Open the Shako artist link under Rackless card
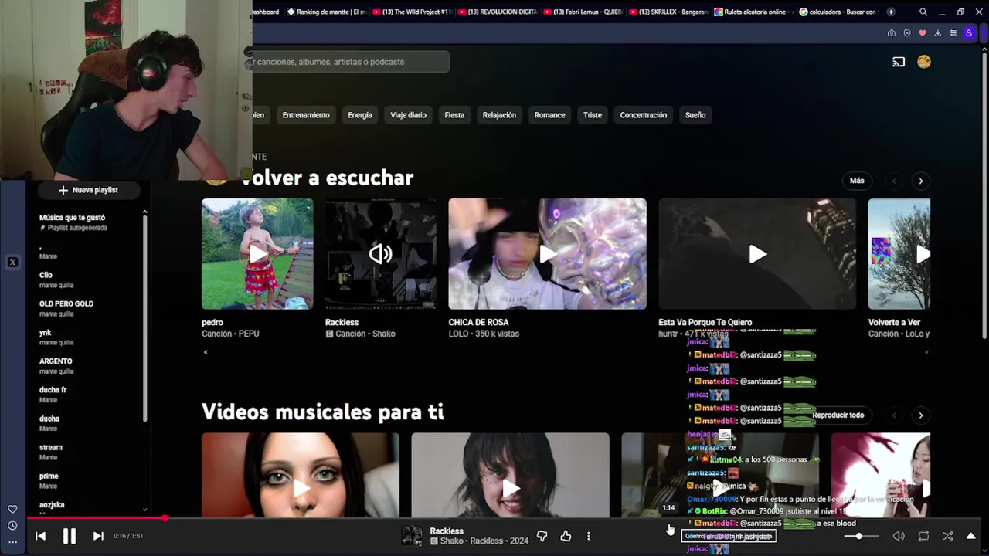989x556 pixels. 384,334
